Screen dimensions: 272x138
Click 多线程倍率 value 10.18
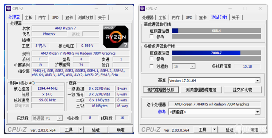click(248, 66)
